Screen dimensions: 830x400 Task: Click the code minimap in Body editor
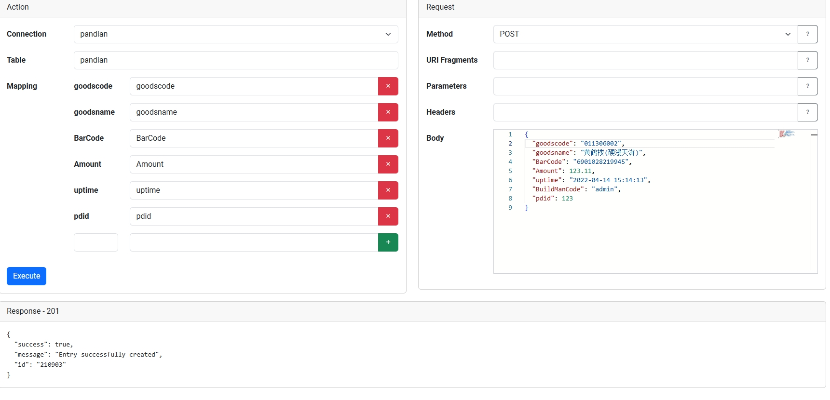tap(787, 133)
